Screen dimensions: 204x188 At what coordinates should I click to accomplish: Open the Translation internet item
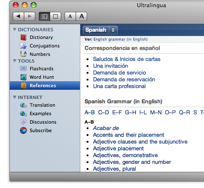pyautogui.click(x=42, y=105)
